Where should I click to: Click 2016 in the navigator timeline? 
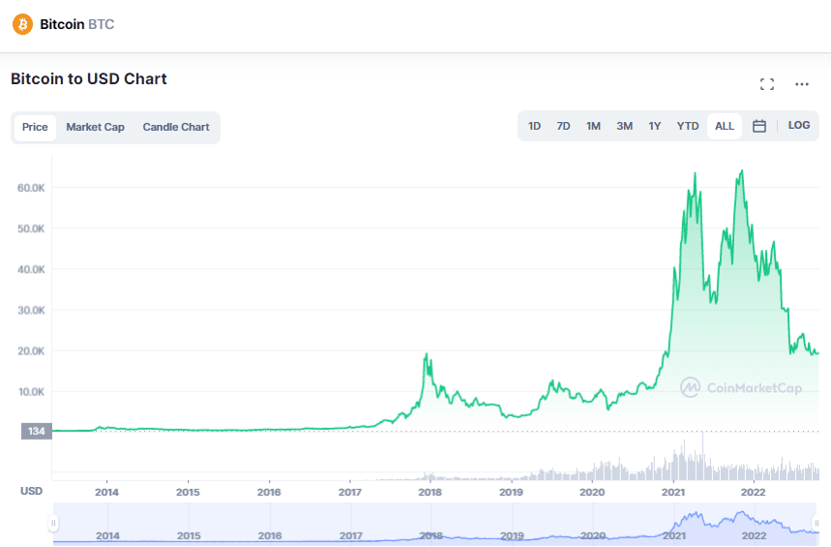270,535
